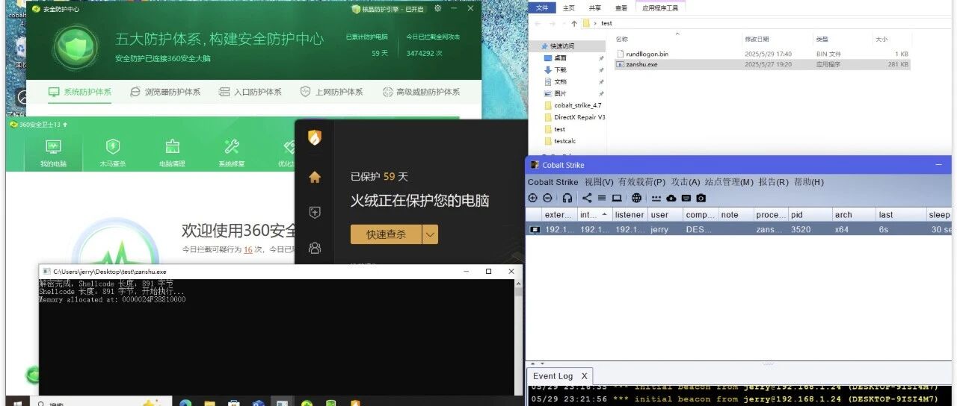The height and width of the screenshot is (406, 957).
Task: Switch to the 入口防护体系 tab
Action: 250,92
